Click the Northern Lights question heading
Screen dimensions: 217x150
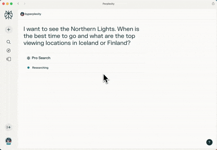tap(81, 36)
